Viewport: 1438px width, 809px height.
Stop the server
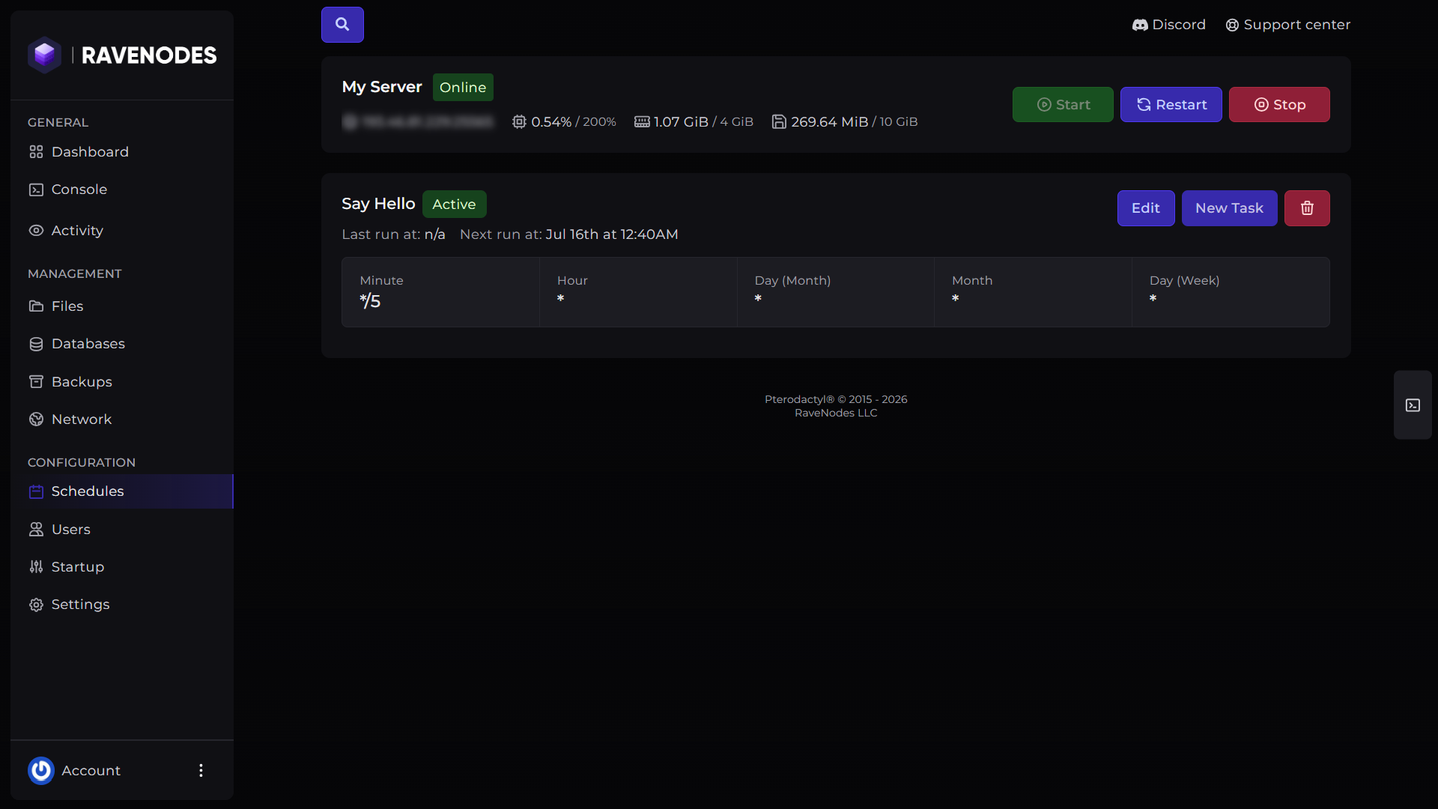click(x=1279, y=105)
